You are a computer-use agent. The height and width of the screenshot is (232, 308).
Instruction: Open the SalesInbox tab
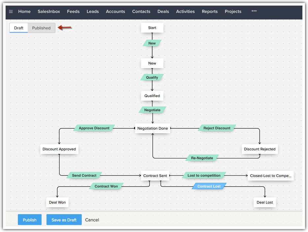coord(49,12)
